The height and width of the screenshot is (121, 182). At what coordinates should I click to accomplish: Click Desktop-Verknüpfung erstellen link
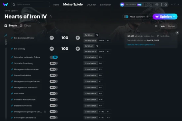141,45
